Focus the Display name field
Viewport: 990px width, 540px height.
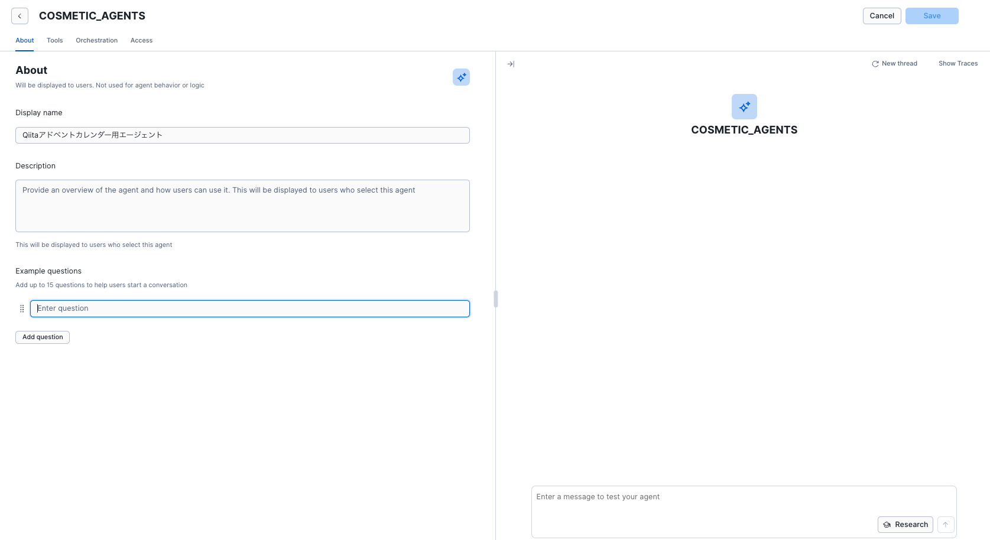[x=242, y=135]
